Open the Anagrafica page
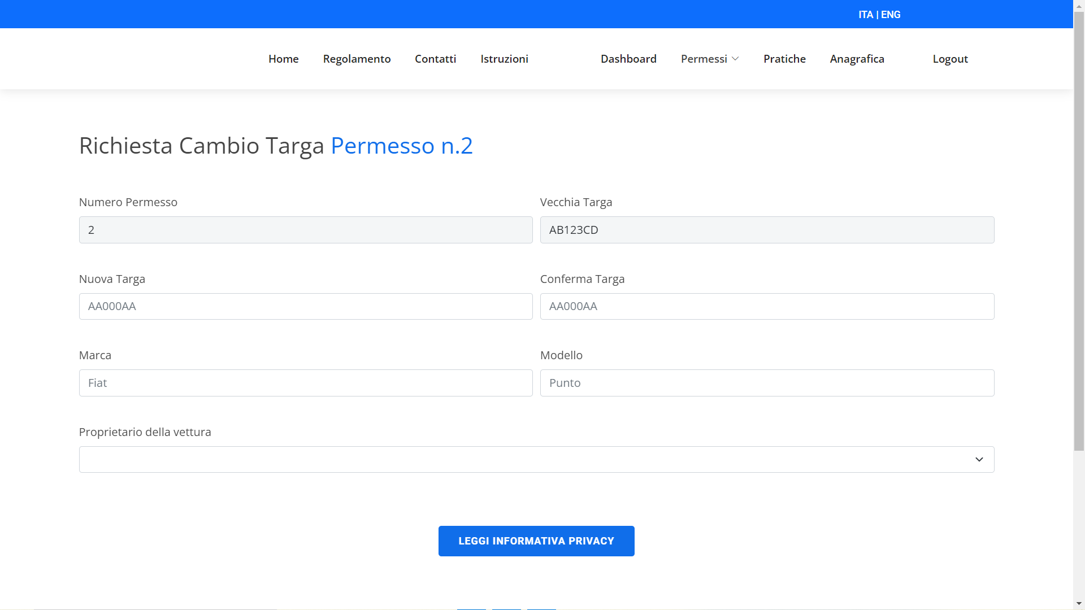Image resolution: width=1085 pixels, height=610 pixels. 857,59
